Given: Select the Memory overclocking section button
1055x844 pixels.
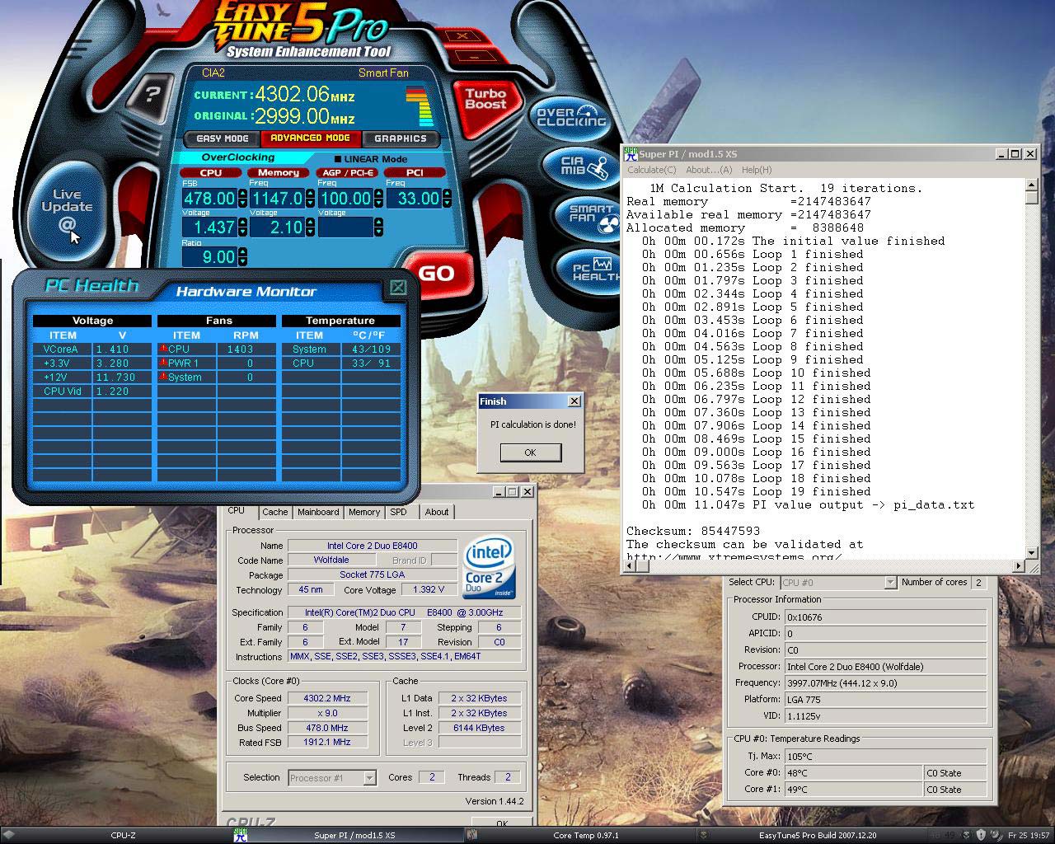Looking at the screenshot, I should coord(279,173).
